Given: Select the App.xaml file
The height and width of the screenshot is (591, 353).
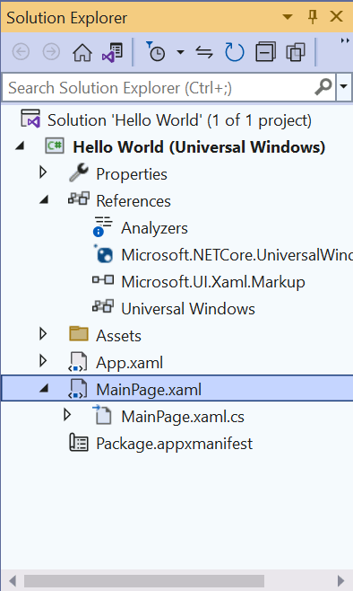Looking at the screenshot, I should tap(130, 363).
